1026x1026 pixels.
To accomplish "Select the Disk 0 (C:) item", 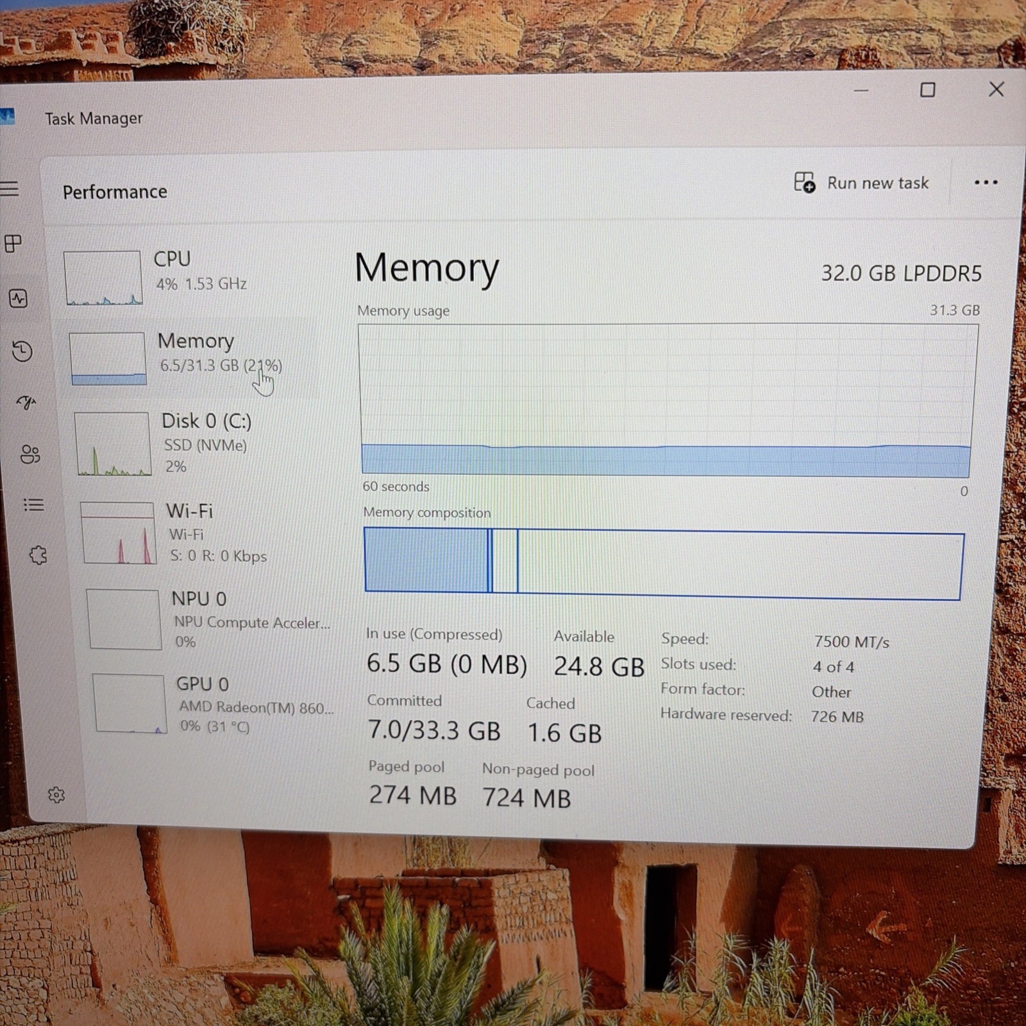I will (x=196, y=444).
